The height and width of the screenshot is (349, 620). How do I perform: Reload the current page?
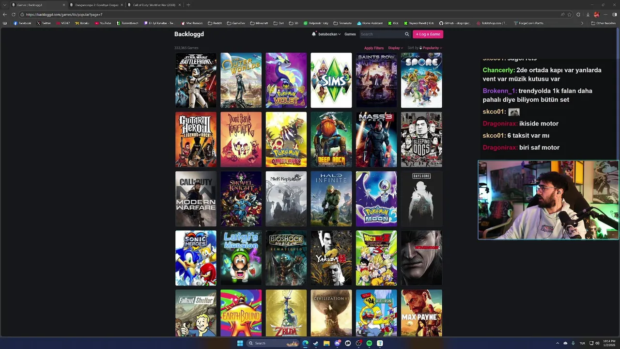point(14,15)
